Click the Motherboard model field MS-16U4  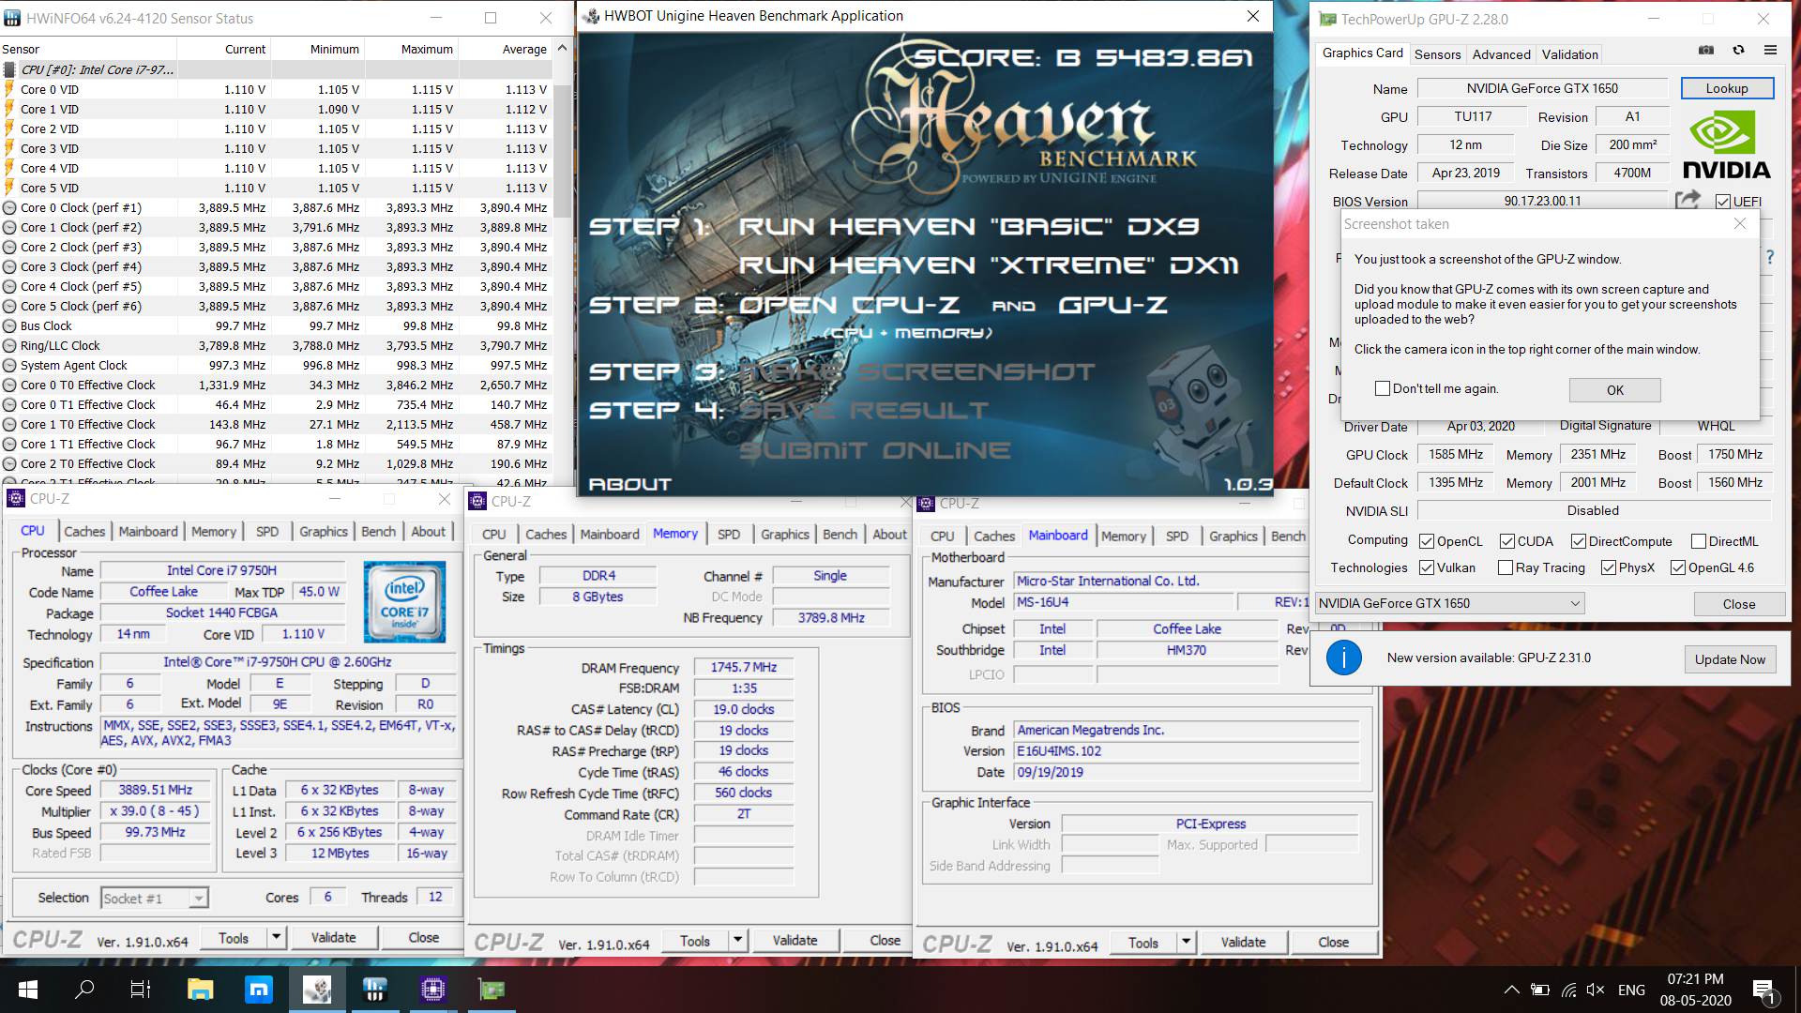(1123, 602)
